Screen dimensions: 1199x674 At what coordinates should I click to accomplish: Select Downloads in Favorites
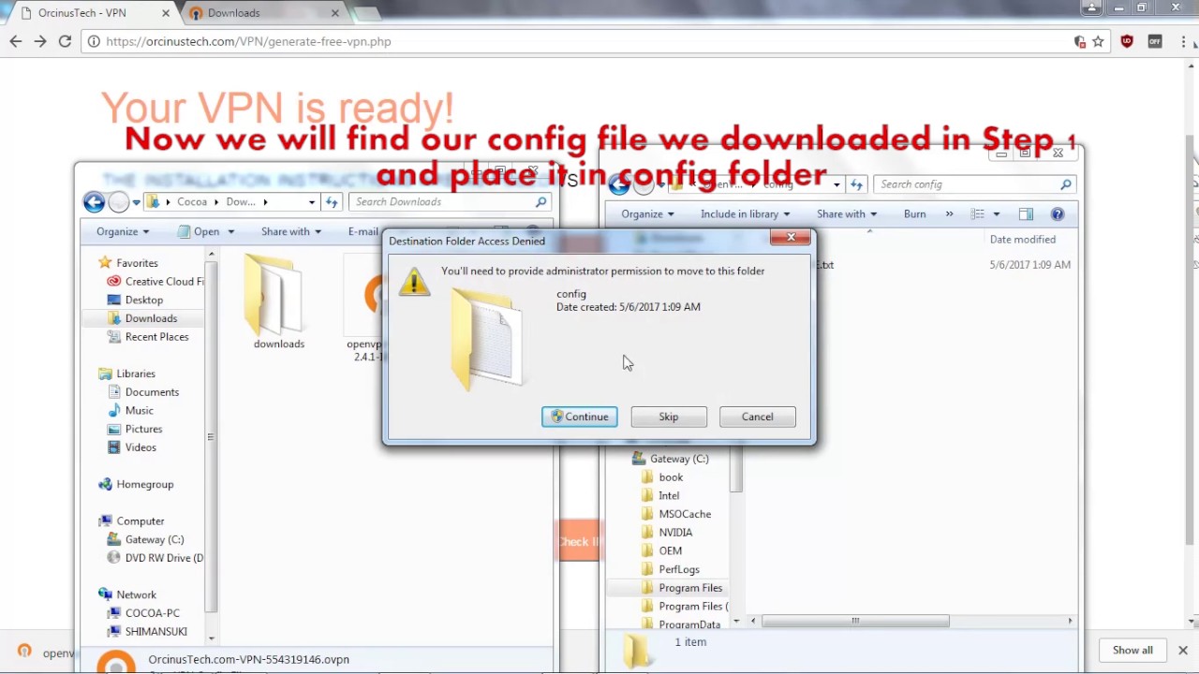[151, 318]
